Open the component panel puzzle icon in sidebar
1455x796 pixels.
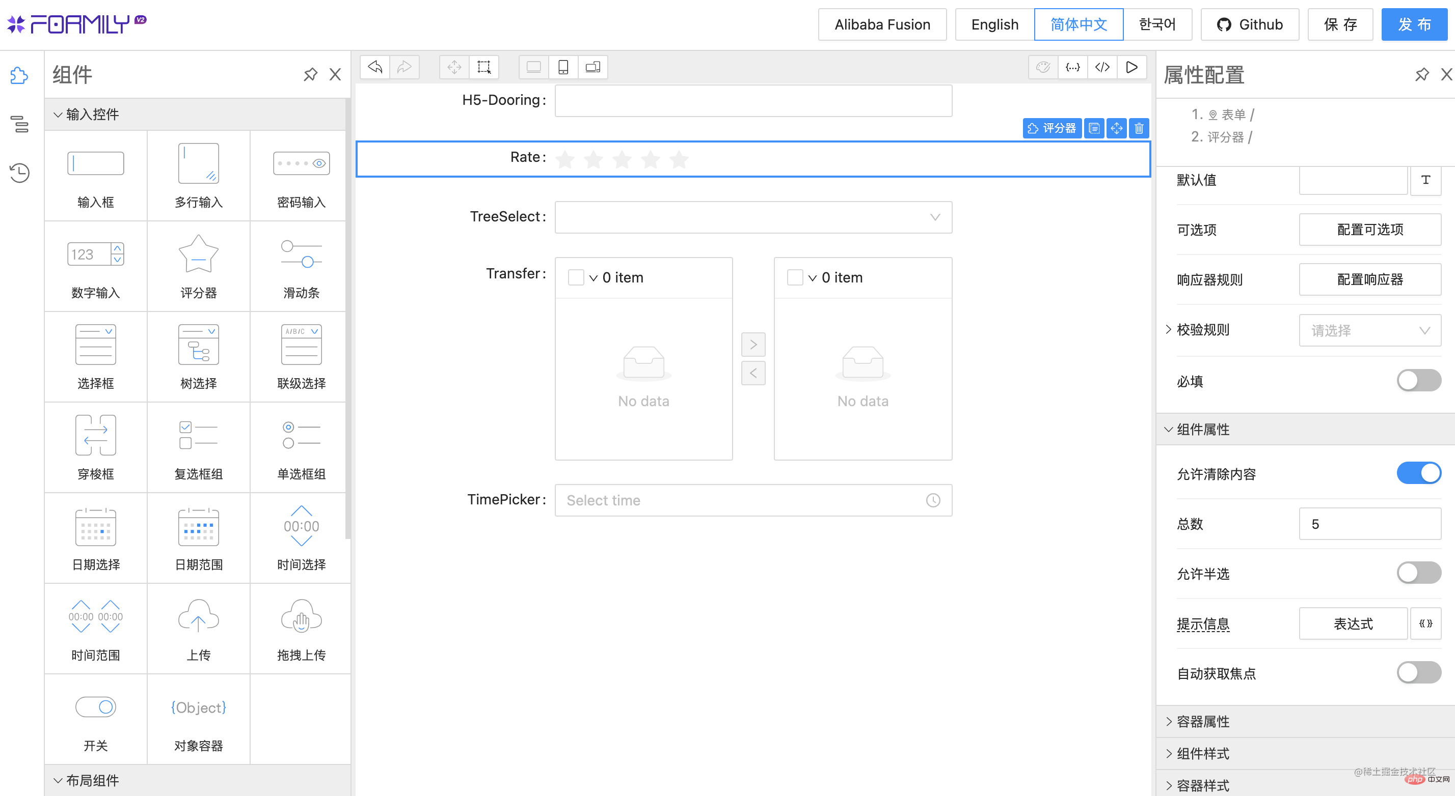19,75
